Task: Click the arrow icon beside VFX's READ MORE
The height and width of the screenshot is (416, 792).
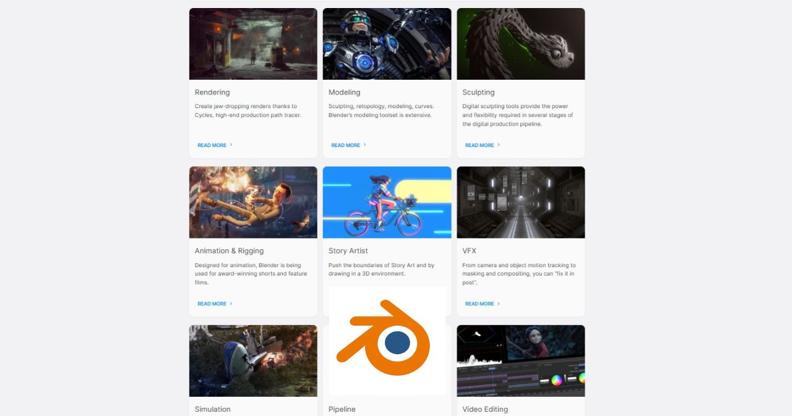Action: click(499, 304)
